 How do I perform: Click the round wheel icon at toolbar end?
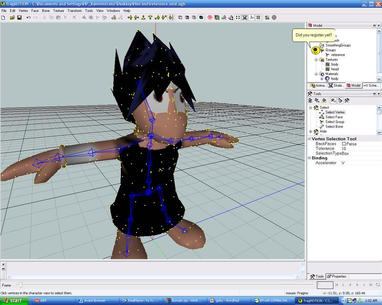[274, 18]
